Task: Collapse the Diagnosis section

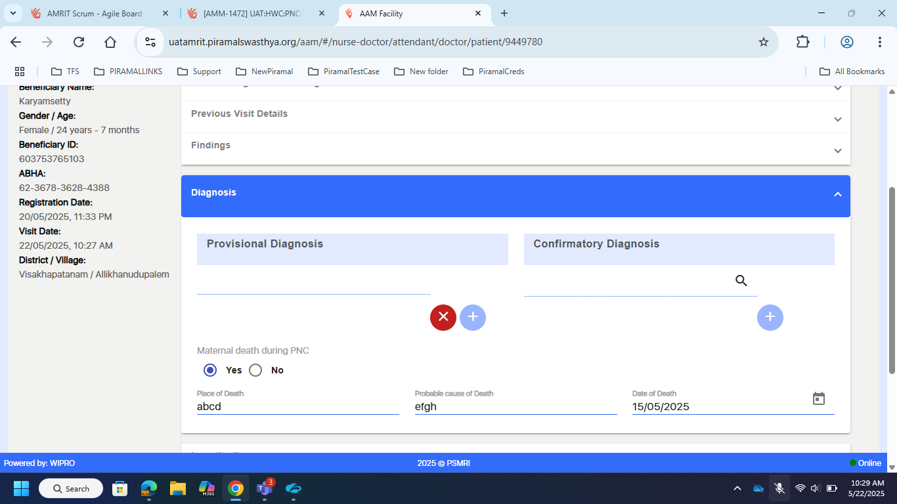Action: 515,196
